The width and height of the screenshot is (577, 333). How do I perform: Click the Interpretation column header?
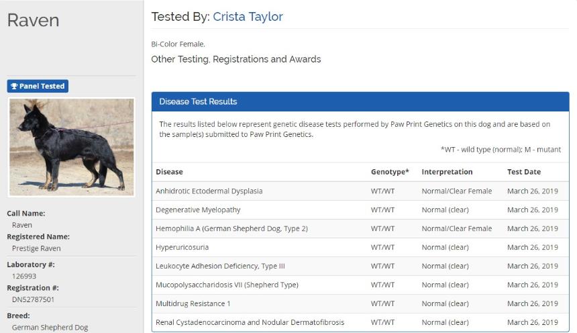coord(447,172)
